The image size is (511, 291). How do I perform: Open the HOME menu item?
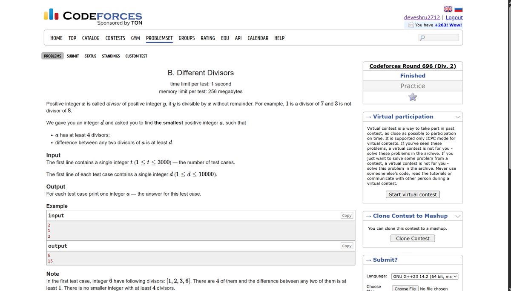coord(56,38)
